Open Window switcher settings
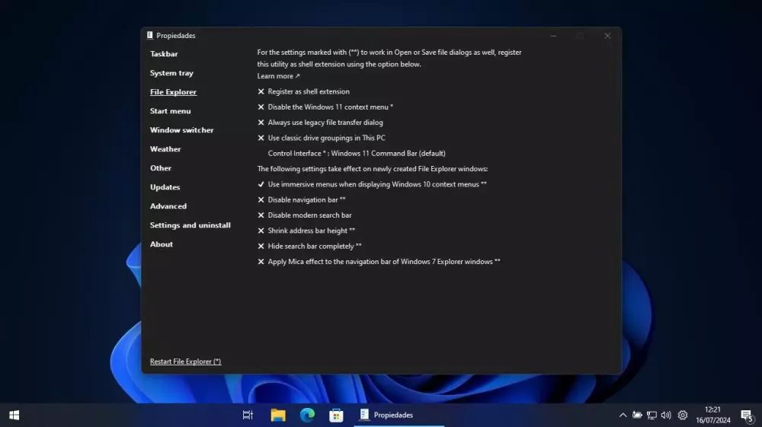This screenshot has height=427, width=762. click(x=182, y=130)
